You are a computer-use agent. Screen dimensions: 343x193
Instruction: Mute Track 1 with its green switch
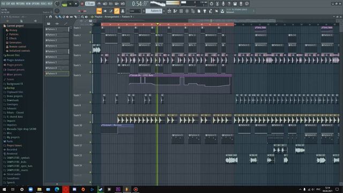coord(91,32)
